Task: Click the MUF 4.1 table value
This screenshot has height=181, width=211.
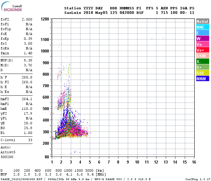Action: 69,175
